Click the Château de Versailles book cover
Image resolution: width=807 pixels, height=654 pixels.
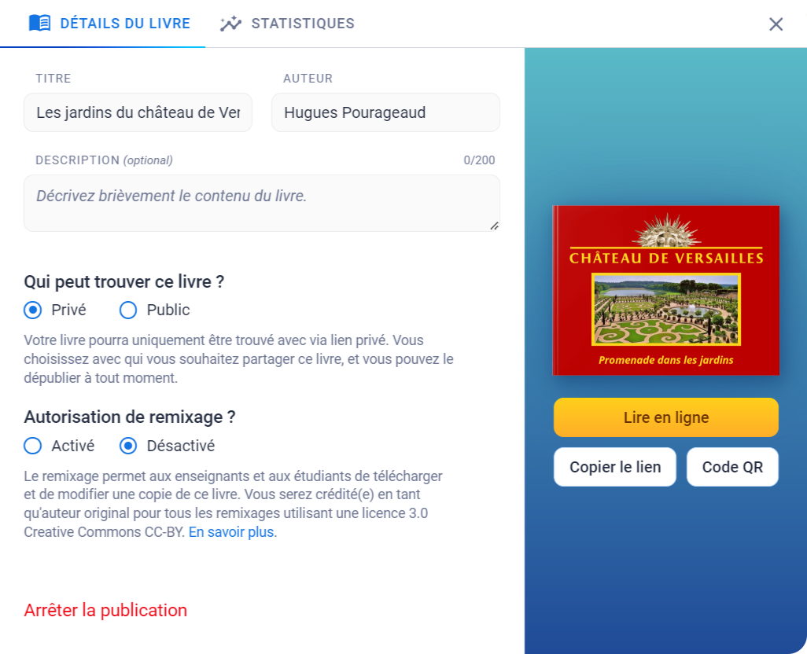(x=666, y=291)
